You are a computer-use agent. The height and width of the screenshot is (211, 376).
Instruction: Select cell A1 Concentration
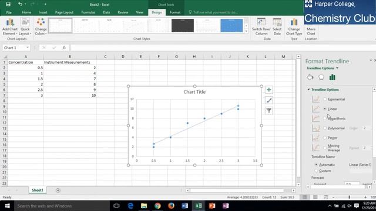click(x=26, y=62)
